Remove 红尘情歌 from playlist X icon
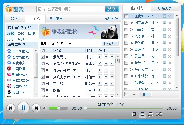This screenshot has height=125, width=184. tap(170, 76)
